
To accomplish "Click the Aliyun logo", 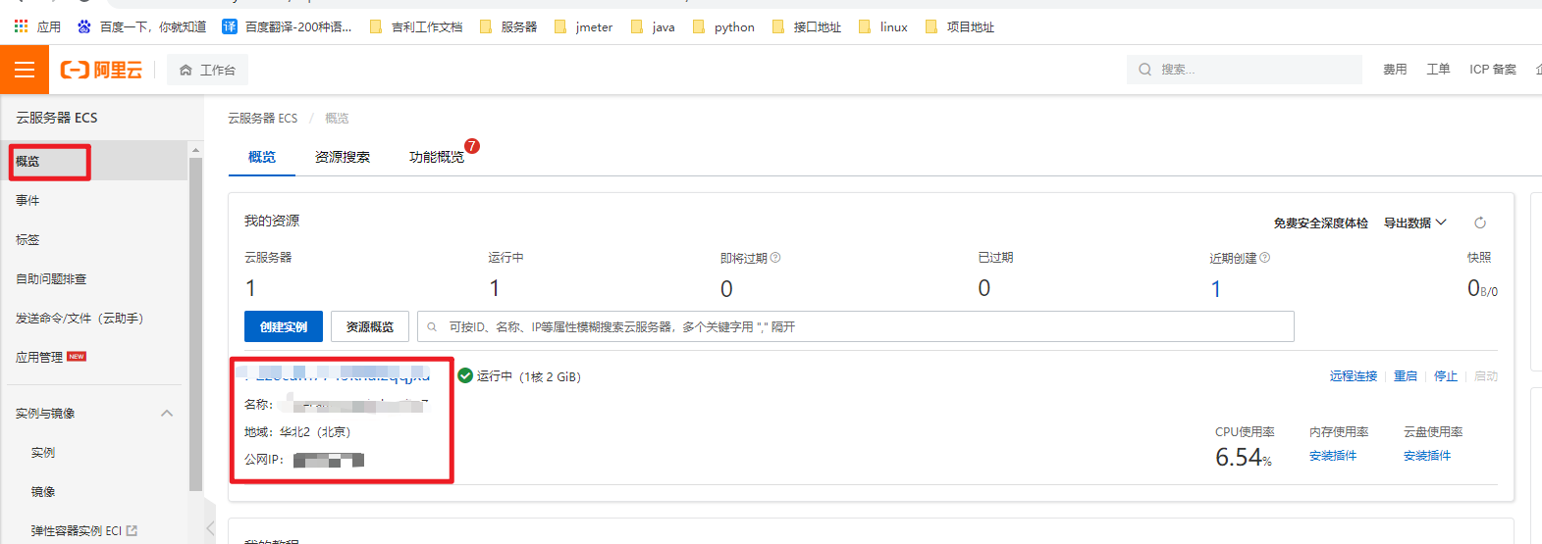I will (101, 70).
